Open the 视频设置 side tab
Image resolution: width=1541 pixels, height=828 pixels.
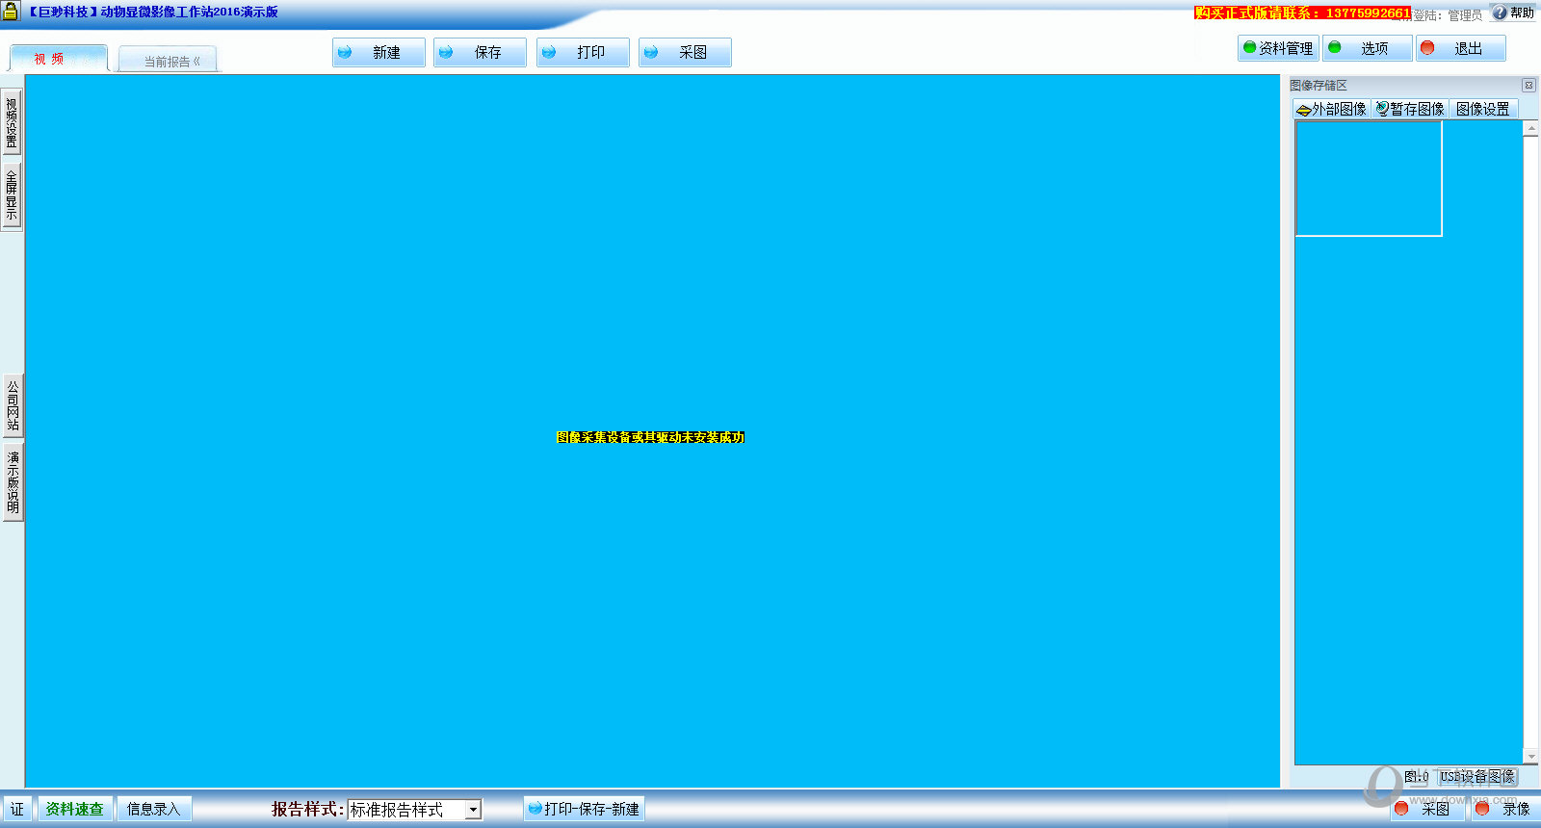(x=12, y=123)
